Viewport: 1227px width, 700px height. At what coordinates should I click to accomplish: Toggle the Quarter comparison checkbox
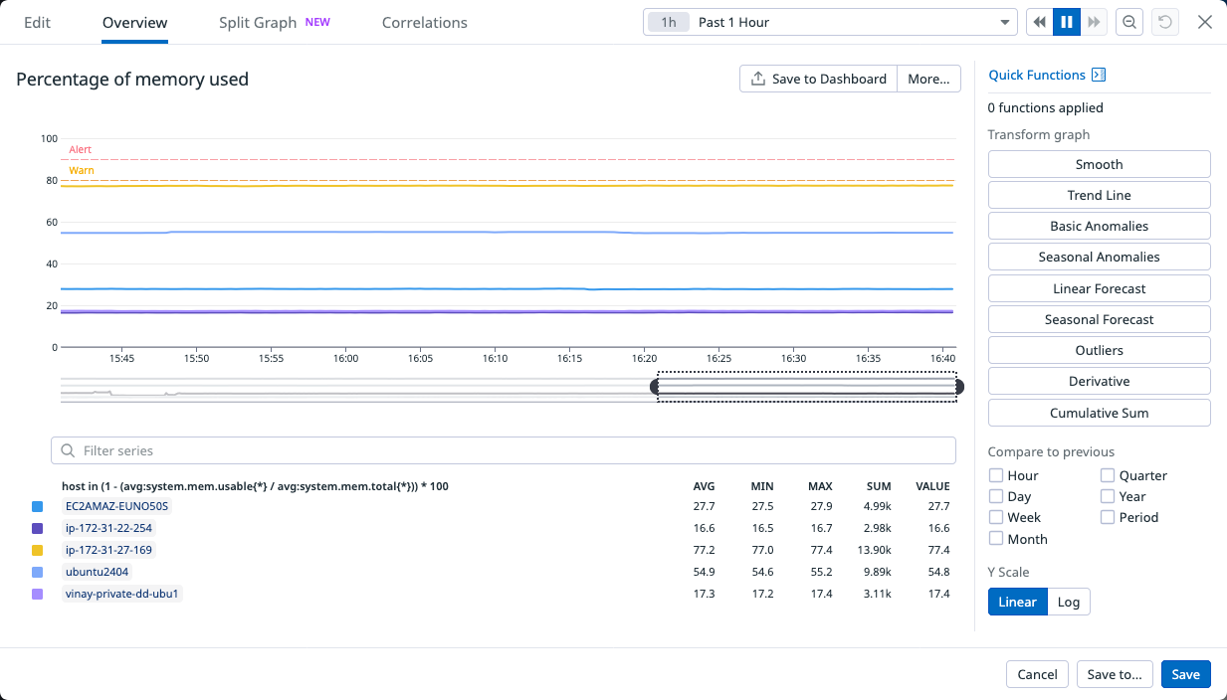click(1108, 475)
